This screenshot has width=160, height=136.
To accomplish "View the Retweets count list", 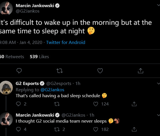I will [12, 57].
